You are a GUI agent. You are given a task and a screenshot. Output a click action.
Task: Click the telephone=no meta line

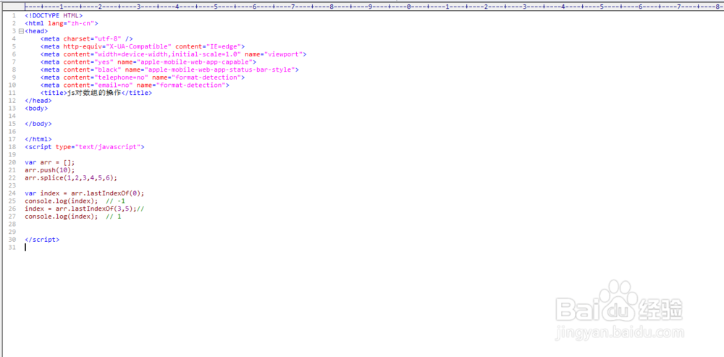pos(142,77)
